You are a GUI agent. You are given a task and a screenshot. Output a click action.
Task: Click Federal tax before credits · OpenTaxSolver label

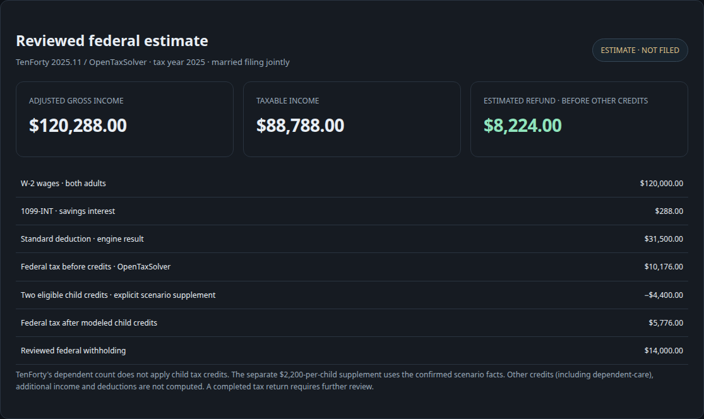coord(95,267)
